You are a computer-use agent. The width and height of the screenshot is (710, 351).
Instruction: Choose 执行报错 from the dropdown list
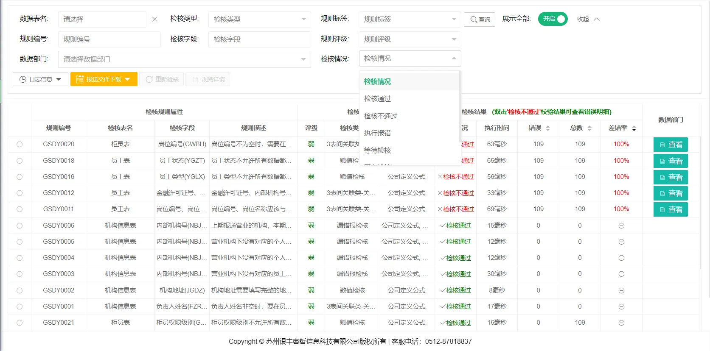(377, 133)
